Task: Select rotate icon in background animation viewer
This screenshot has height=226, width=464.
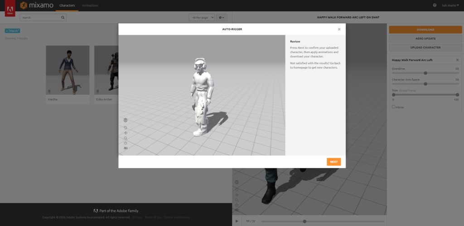Action: (237, 190)
